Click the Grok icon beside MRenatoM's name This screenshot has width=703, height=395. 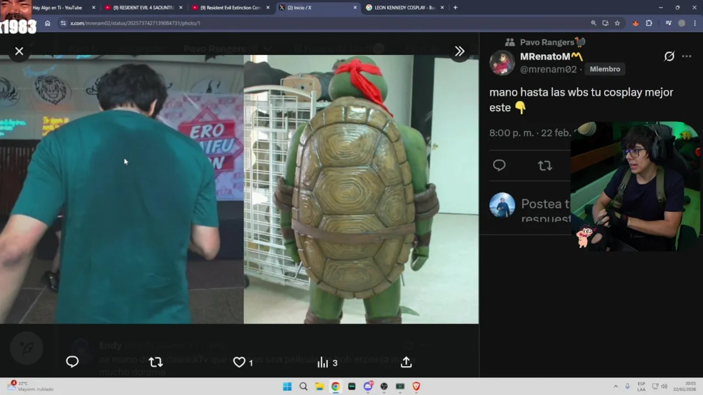[x=669, y=56]
